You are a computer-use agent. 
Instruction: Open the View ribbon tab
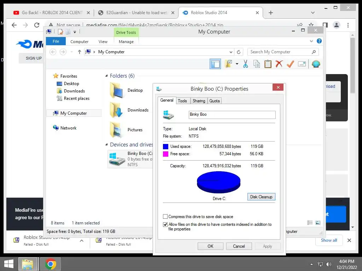103,42
